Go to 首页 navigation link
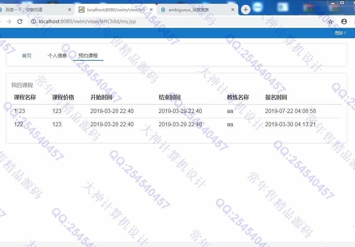Viewport: 355px width, 247px height. [27, 56]
